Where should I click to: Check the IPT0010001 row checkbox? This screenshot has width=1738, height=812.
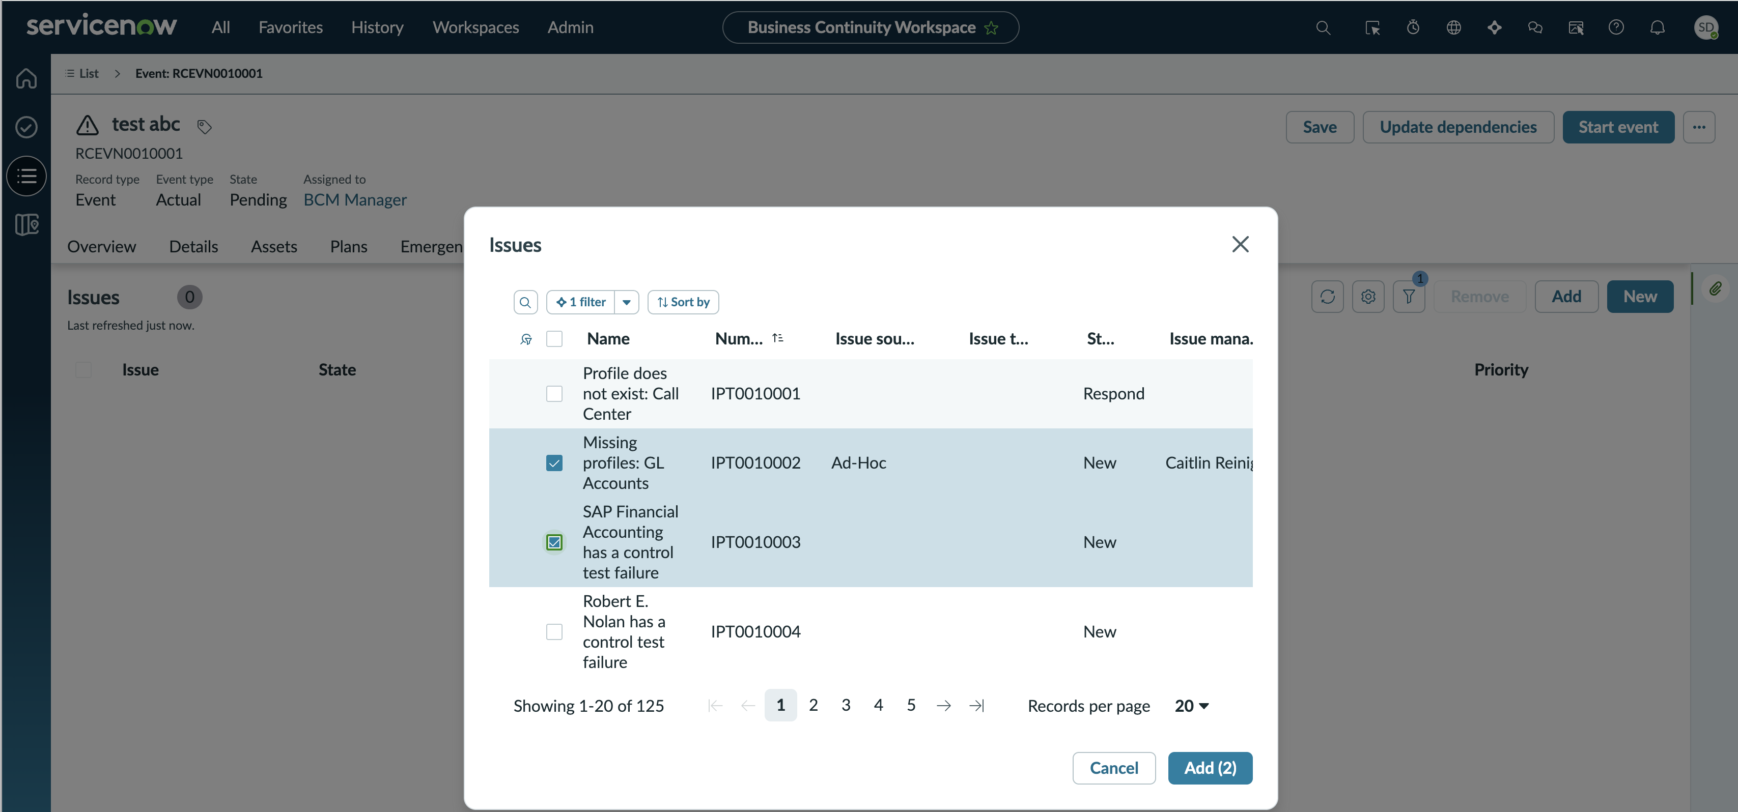coord(554,393)
